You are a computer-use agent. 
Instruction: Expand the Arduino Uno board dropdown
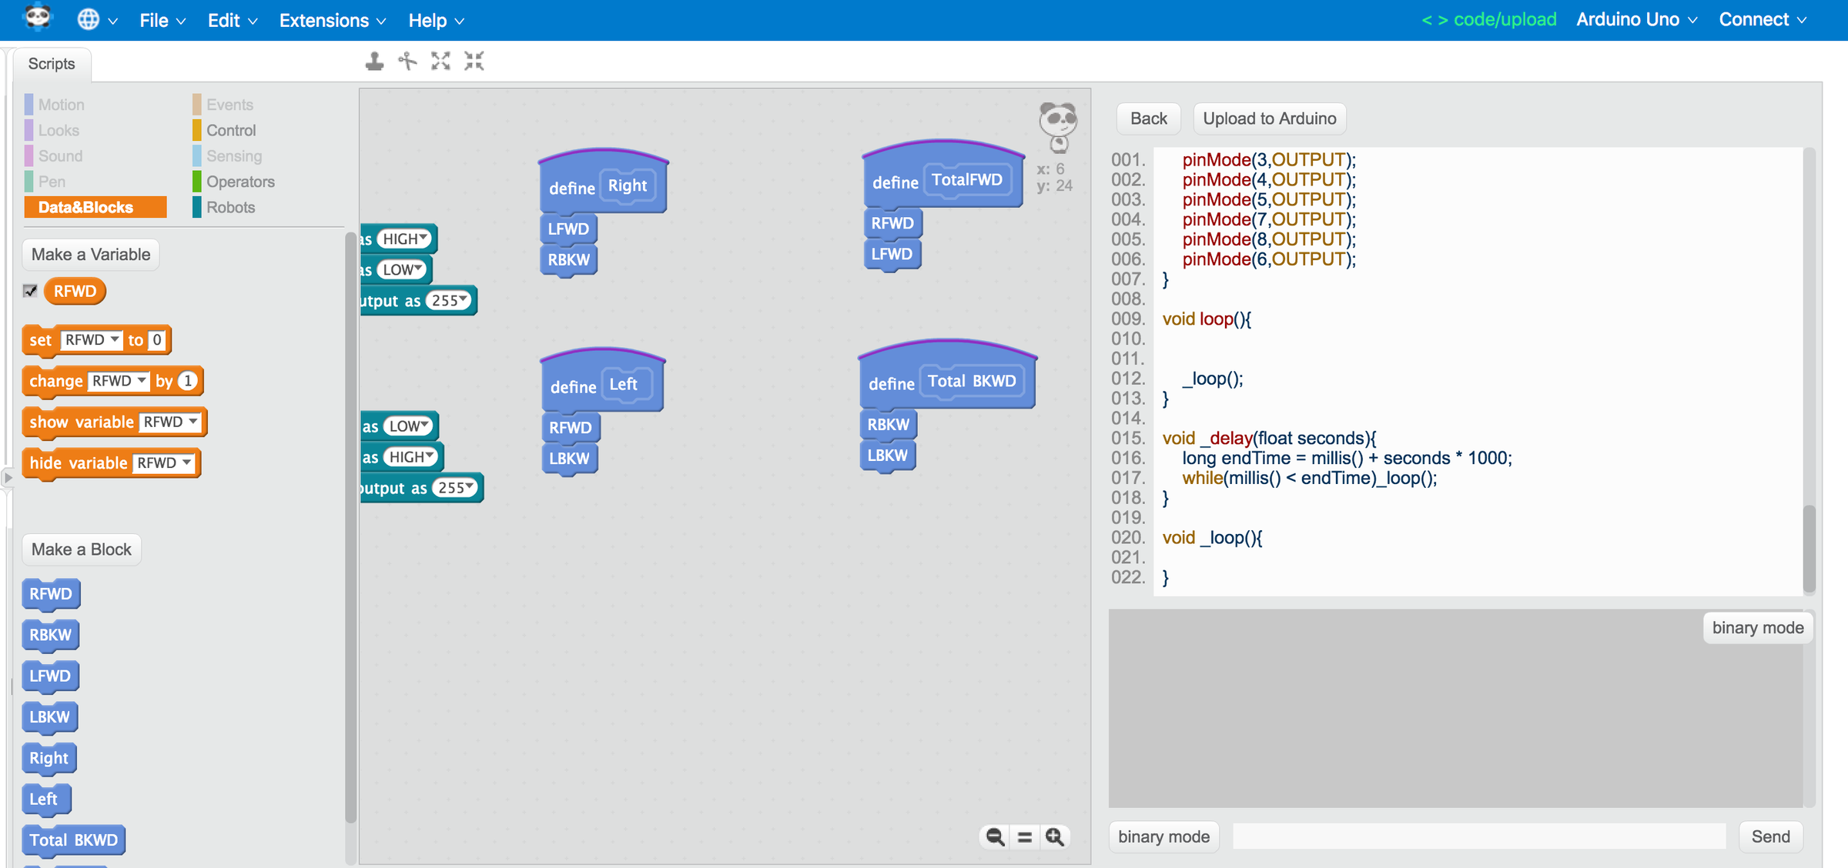(x=1635, y=19)
